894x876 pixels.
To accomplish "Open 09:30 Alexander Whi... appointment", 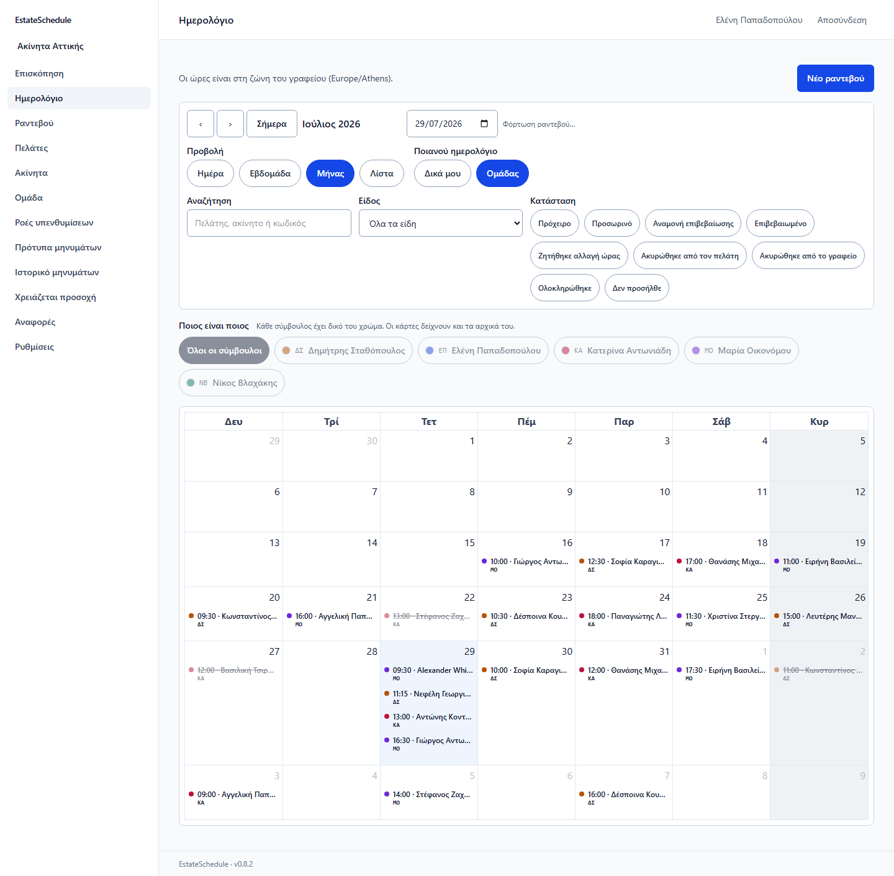I will (x=429, y=673).
